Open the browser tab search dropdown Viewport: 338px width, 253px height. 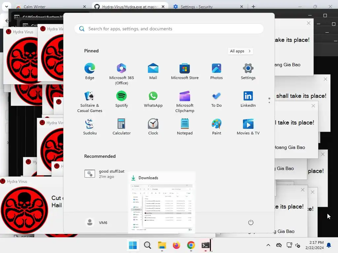[7, 7]
